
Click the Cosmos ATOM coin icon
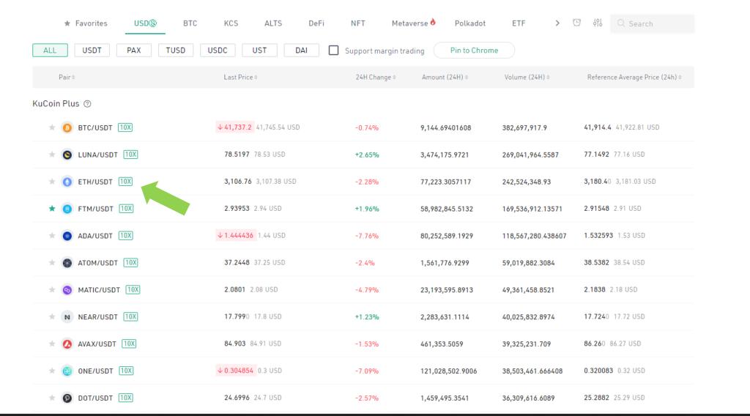67,262
